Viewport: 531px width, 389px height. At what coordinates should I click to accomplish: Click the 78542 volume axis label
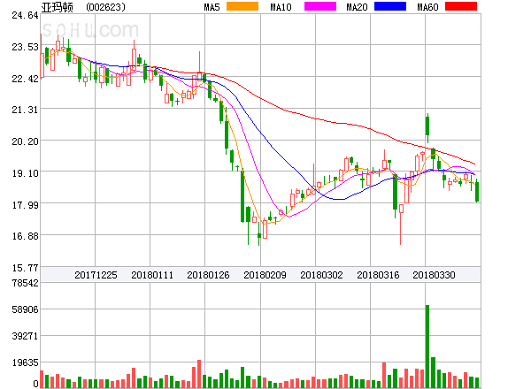tap(25, 283)
